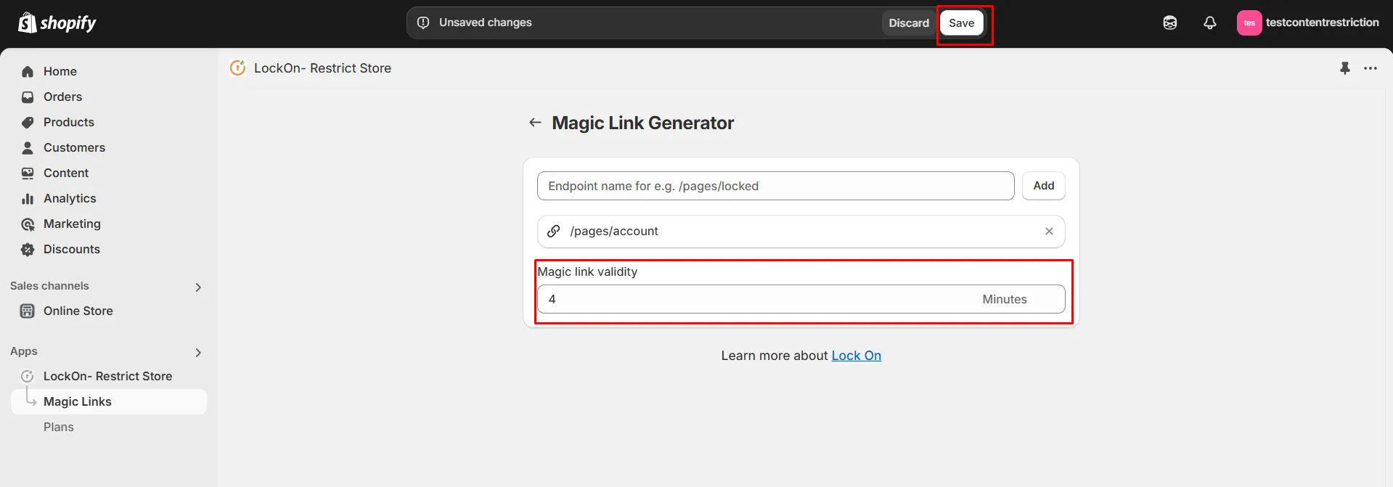The height and width of the screenshot is (487, 1393).
Task: Click the Discounts badge icon
Action: coord(28,249)
